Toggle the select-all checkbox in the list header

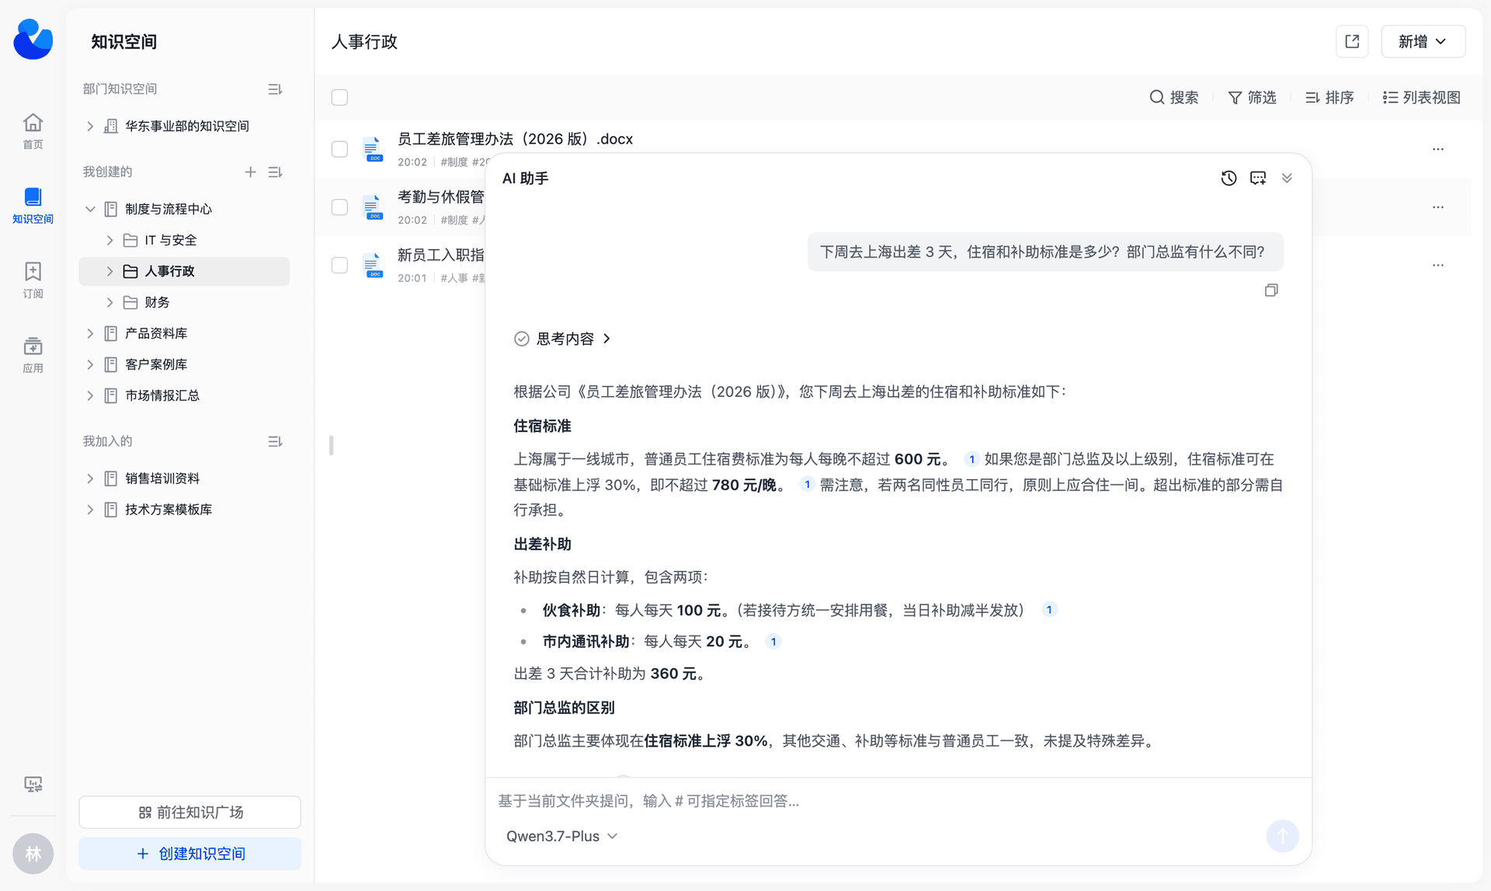pyautogui.click(x=339, y=97)
